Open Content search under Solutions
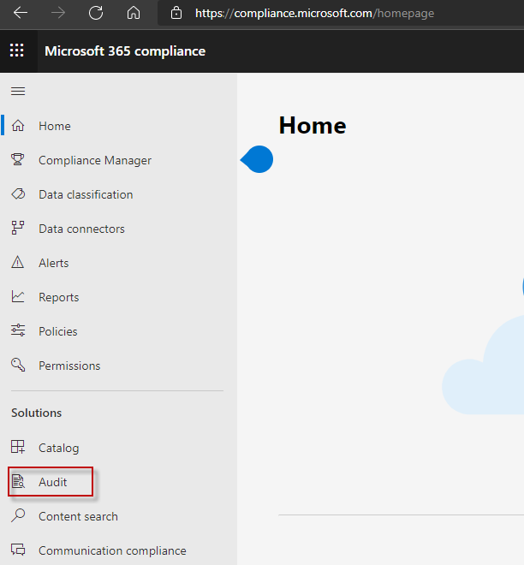The image size is (524, 565). point(78,516)
